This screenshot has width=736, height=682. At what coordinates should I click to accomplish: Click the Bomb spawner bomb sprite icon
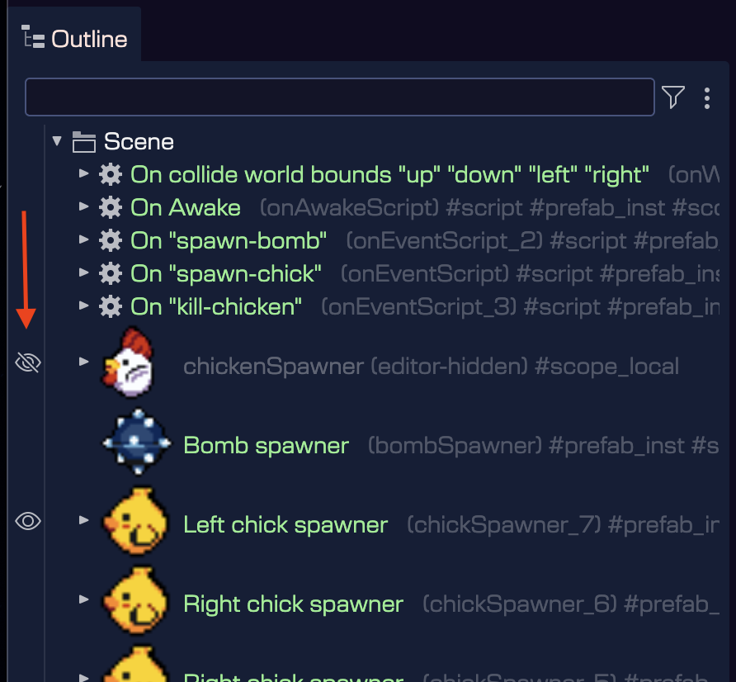[137, 445]
